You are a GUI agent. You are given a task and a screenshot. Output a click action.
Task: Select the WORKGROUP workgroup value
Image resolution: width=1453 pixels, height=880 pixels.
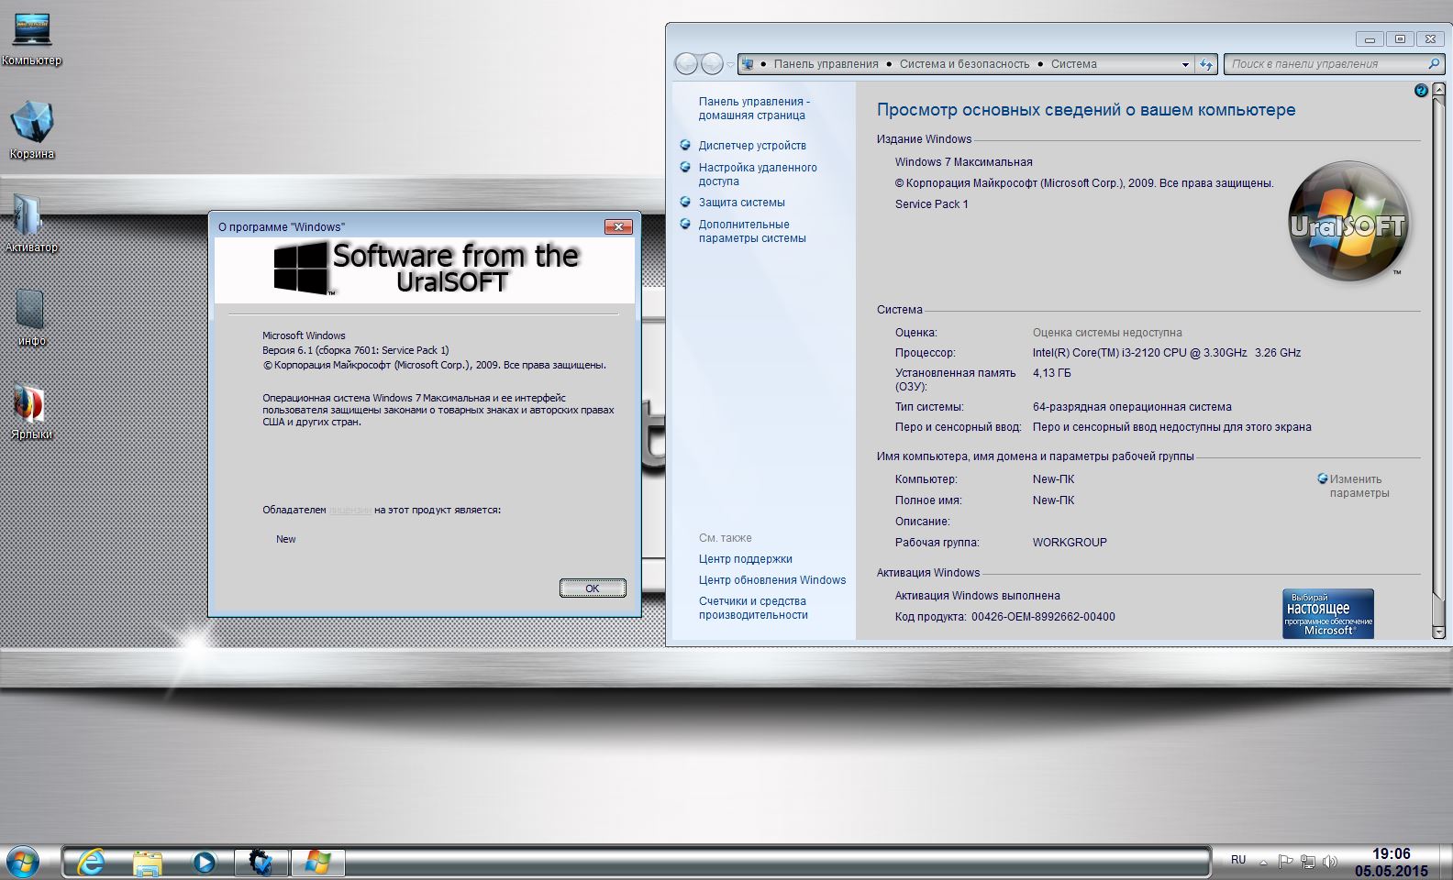[x=1070, y=543]
